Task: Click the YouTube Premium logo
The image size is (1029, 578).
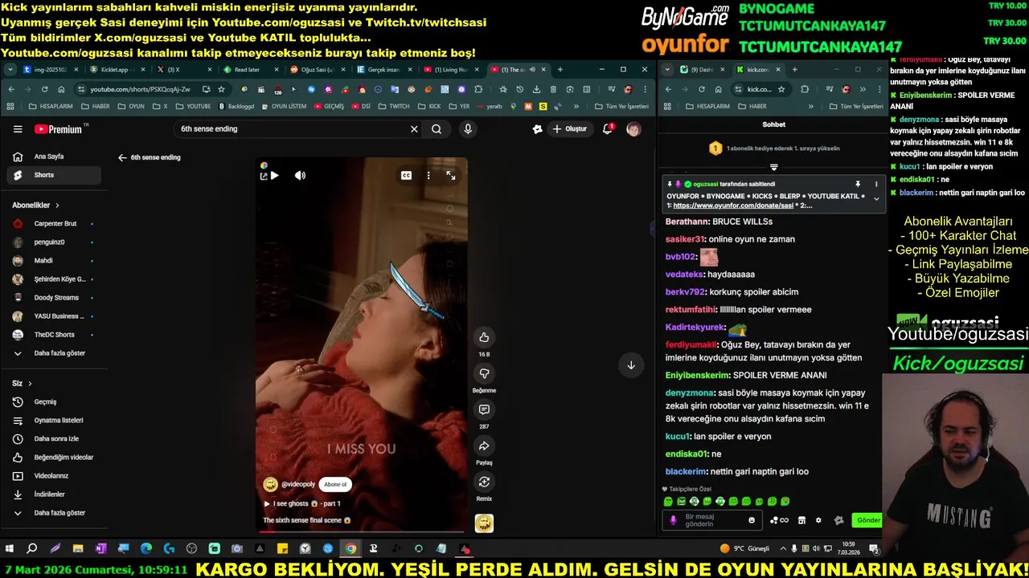Action: point(59,129)
